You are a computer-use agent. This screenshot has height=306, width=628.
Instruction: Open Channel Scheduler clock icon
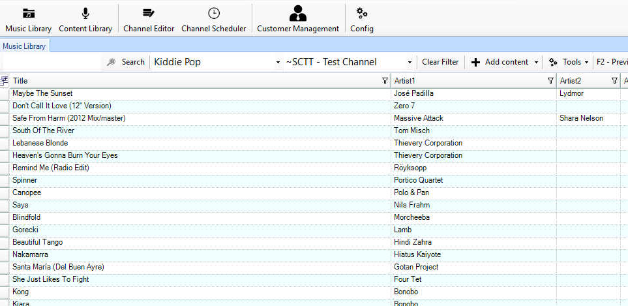[214, 13]
